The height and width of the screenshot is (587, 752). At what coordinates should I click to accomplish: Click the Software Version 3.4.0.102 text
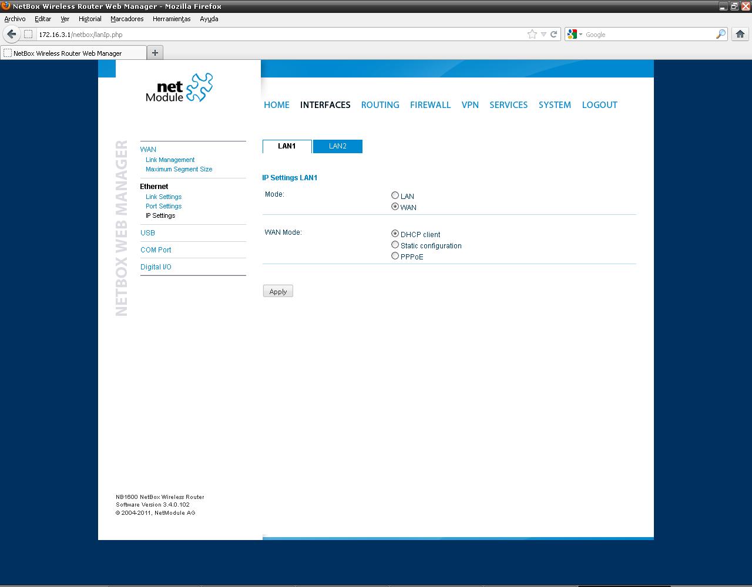[x=153, y=505]
